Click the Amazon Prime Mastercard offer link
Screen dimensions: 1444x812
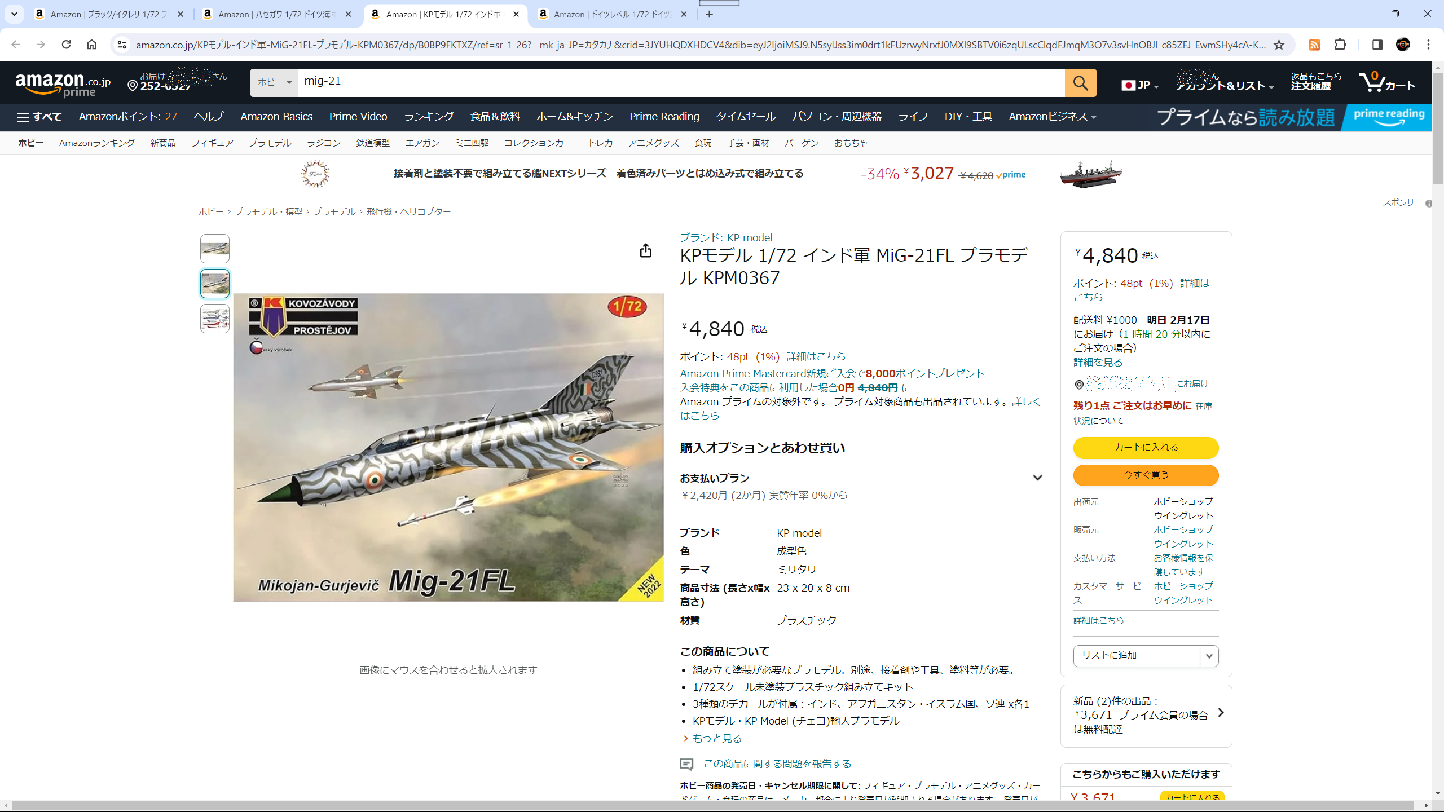[x=832, y=374]
